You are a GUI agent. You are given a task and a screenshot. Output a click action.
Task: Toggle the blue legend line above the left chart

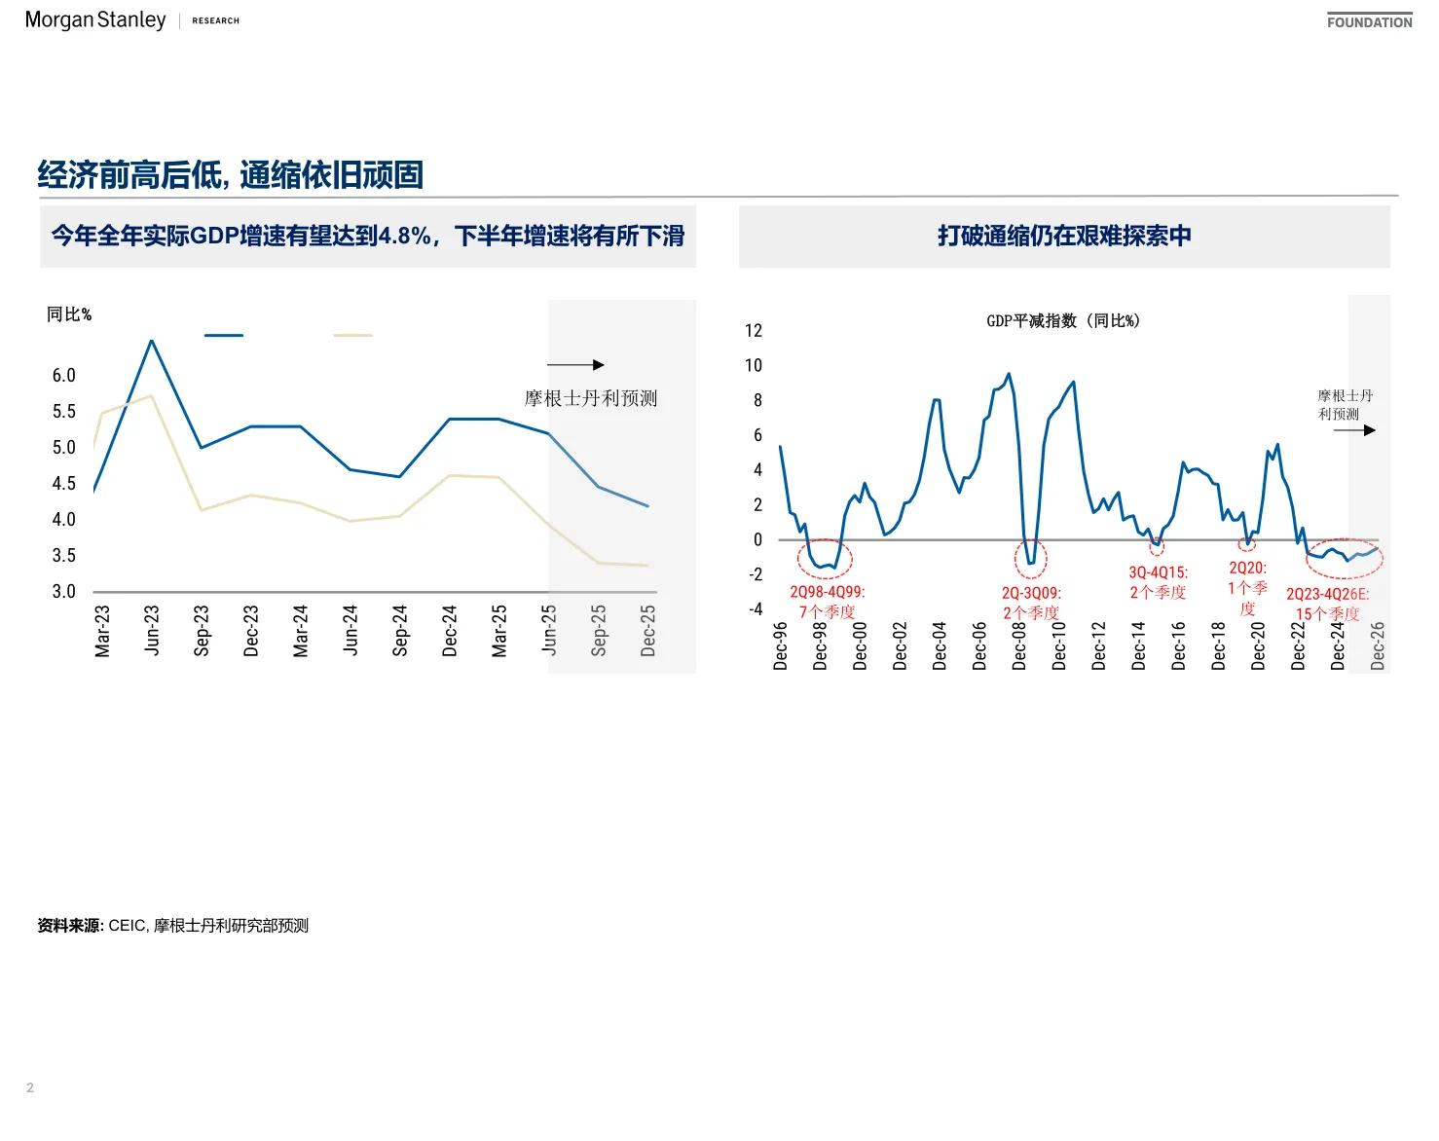[226, 334]
